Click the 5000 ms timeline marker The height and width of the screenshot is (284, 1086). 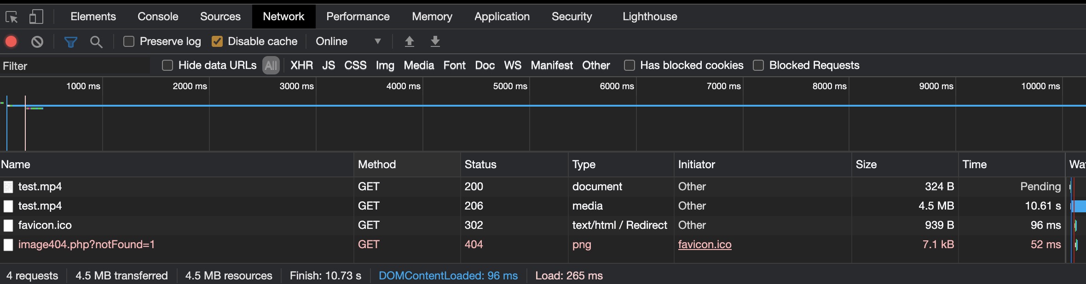tap(510, 86)
